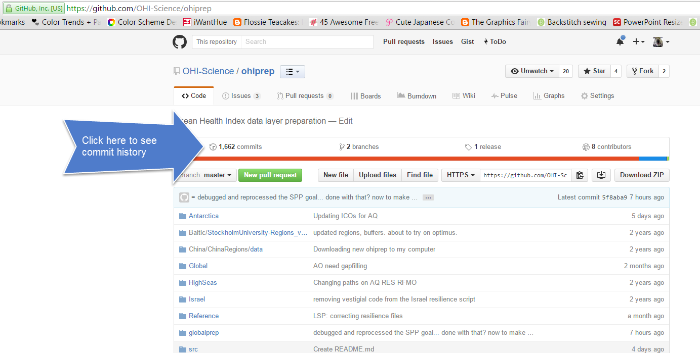The width and height of the screenshot is (700, 353).
Task: Copy clone URL with clipboard icon
Action: pyautogui.click(x=580, y=175)
